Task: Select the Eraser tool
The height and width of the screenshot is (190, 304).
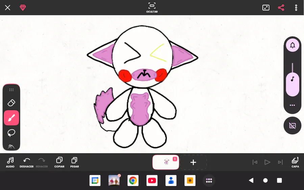Action: pos(11,103)
